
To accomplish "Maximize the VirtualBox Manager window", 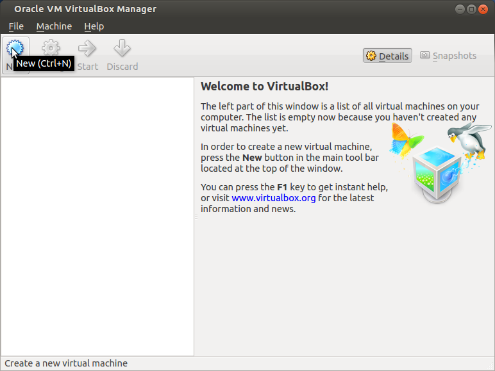I will pyautogui.click(x=472, y=9).
